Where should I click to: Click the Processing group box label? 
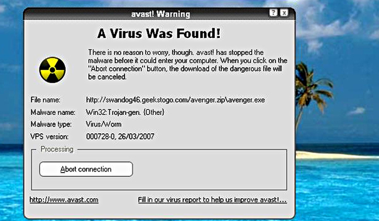[x=57, y=149]
